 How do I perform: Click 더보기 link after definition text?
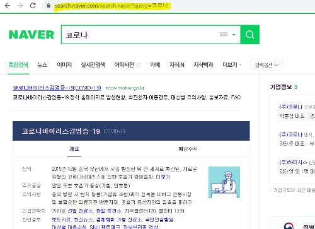[x=163, y=177]
